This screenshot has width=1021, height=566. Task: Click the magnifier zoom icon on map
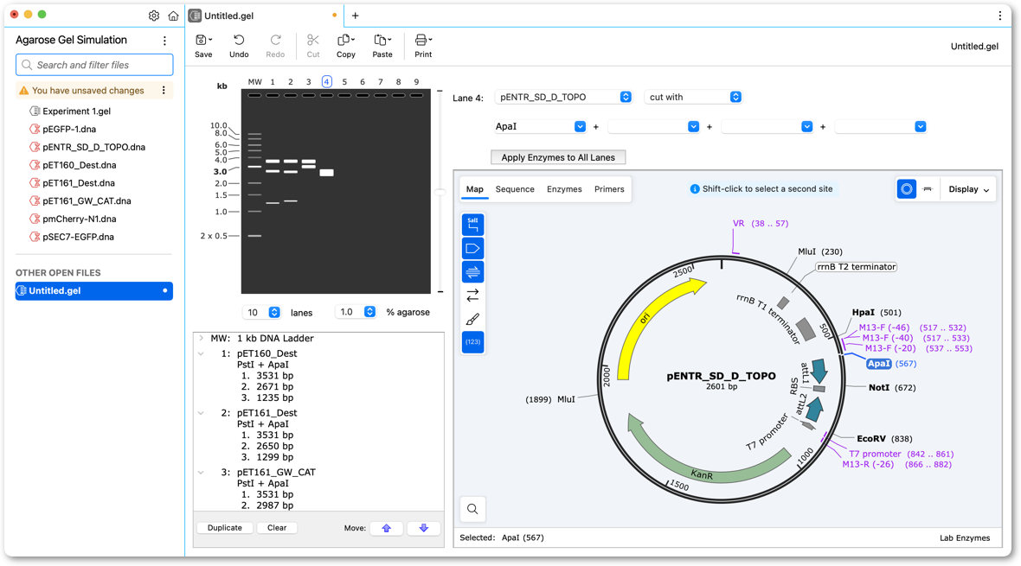coord(472,510)
